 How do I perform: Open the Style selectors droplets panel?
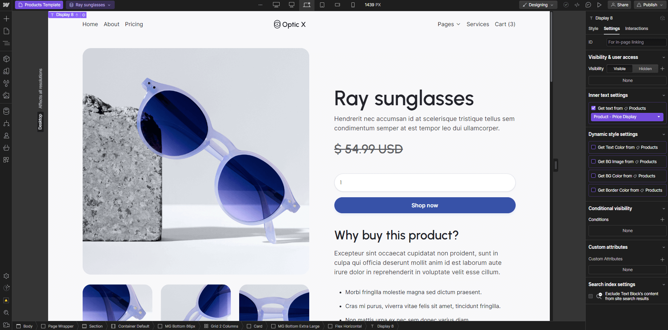(6, 83)
